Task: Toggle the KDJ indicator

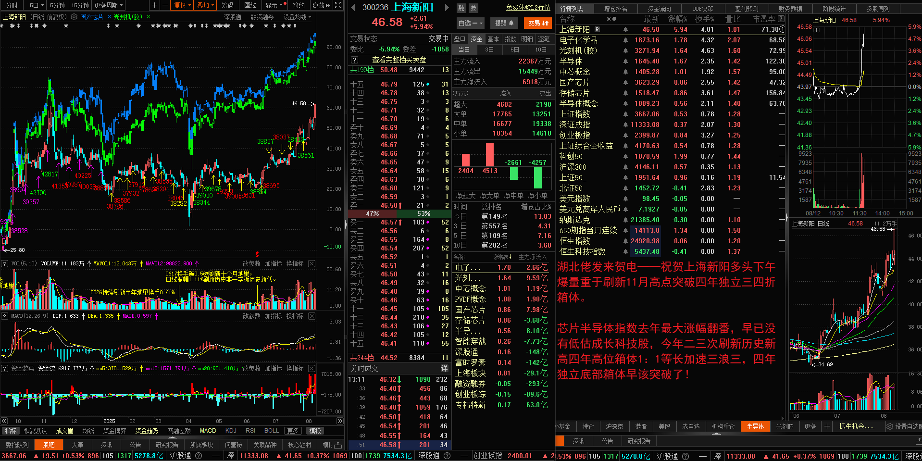Action: point(231,431)
